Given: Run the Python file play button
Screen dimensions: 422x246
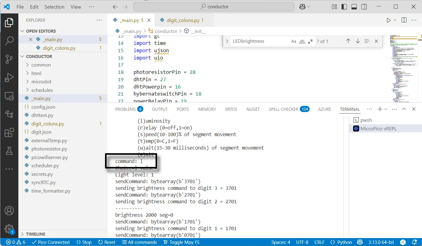Looking at the screenshot, I should [x=389, y=20].
